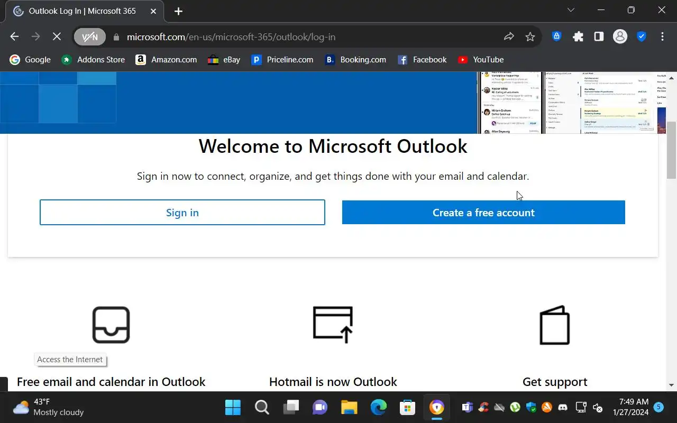
Task: Click the inbox tray icon
Action: pyautogui.click(x=111, y=325)
